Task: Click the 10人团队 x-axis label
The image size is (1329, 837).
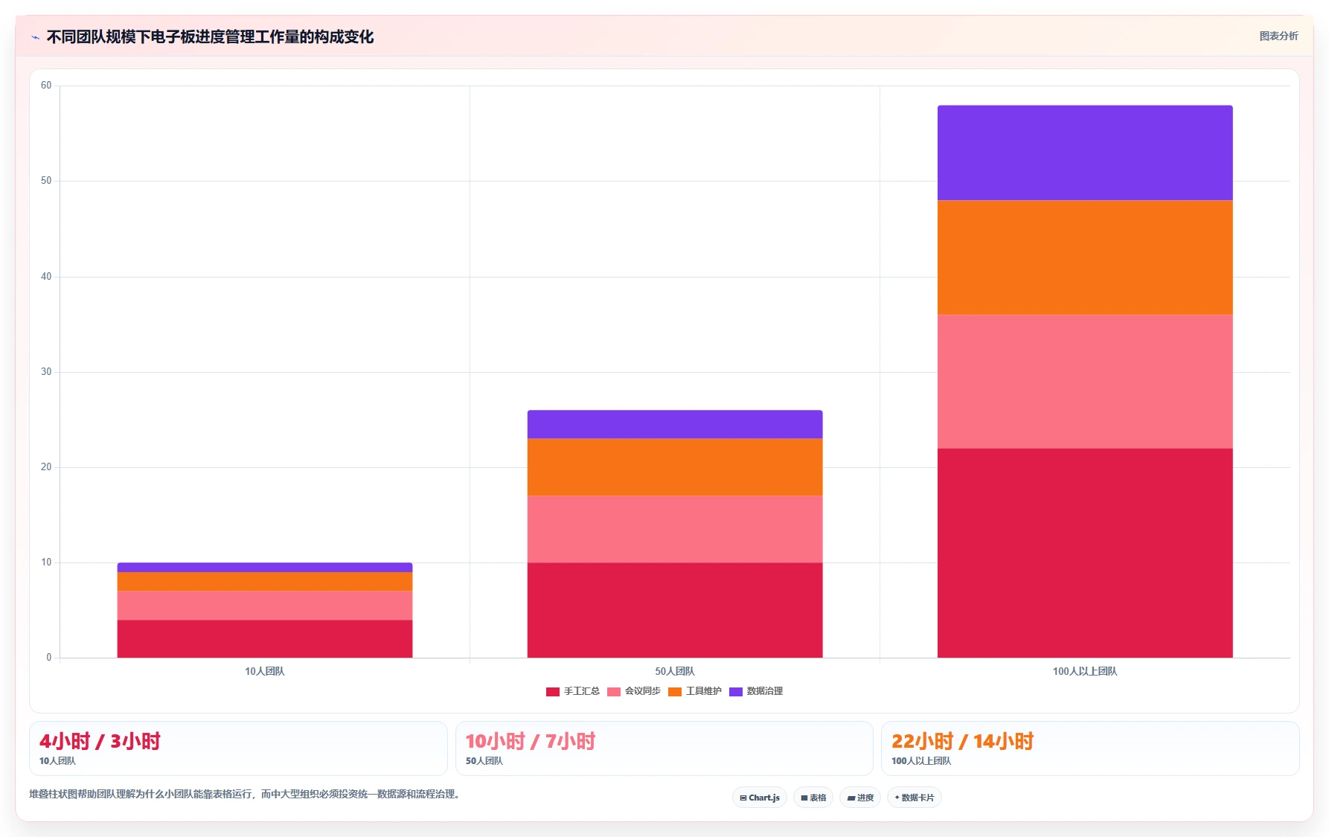Action: tap(265, 671)
